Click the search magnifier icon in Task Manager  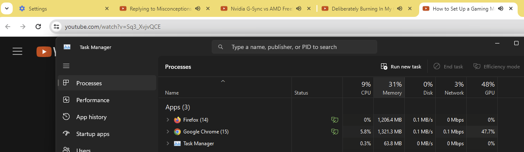click(221, 47)
